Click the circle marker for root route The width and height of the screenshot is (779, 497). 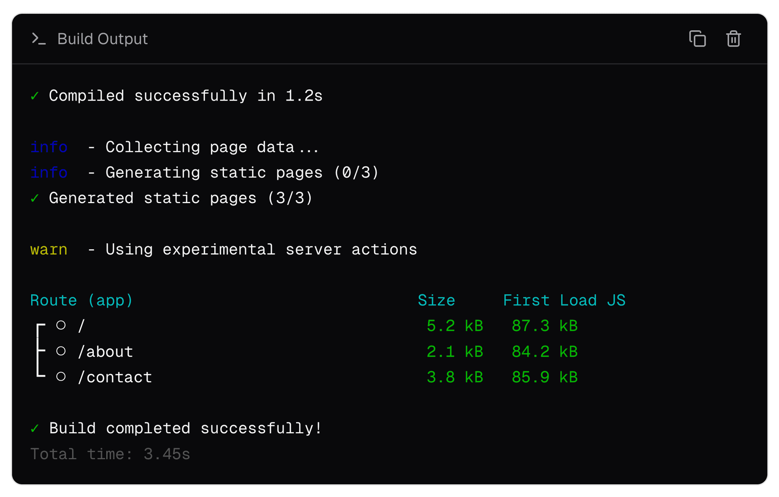[x=61, y=325]
